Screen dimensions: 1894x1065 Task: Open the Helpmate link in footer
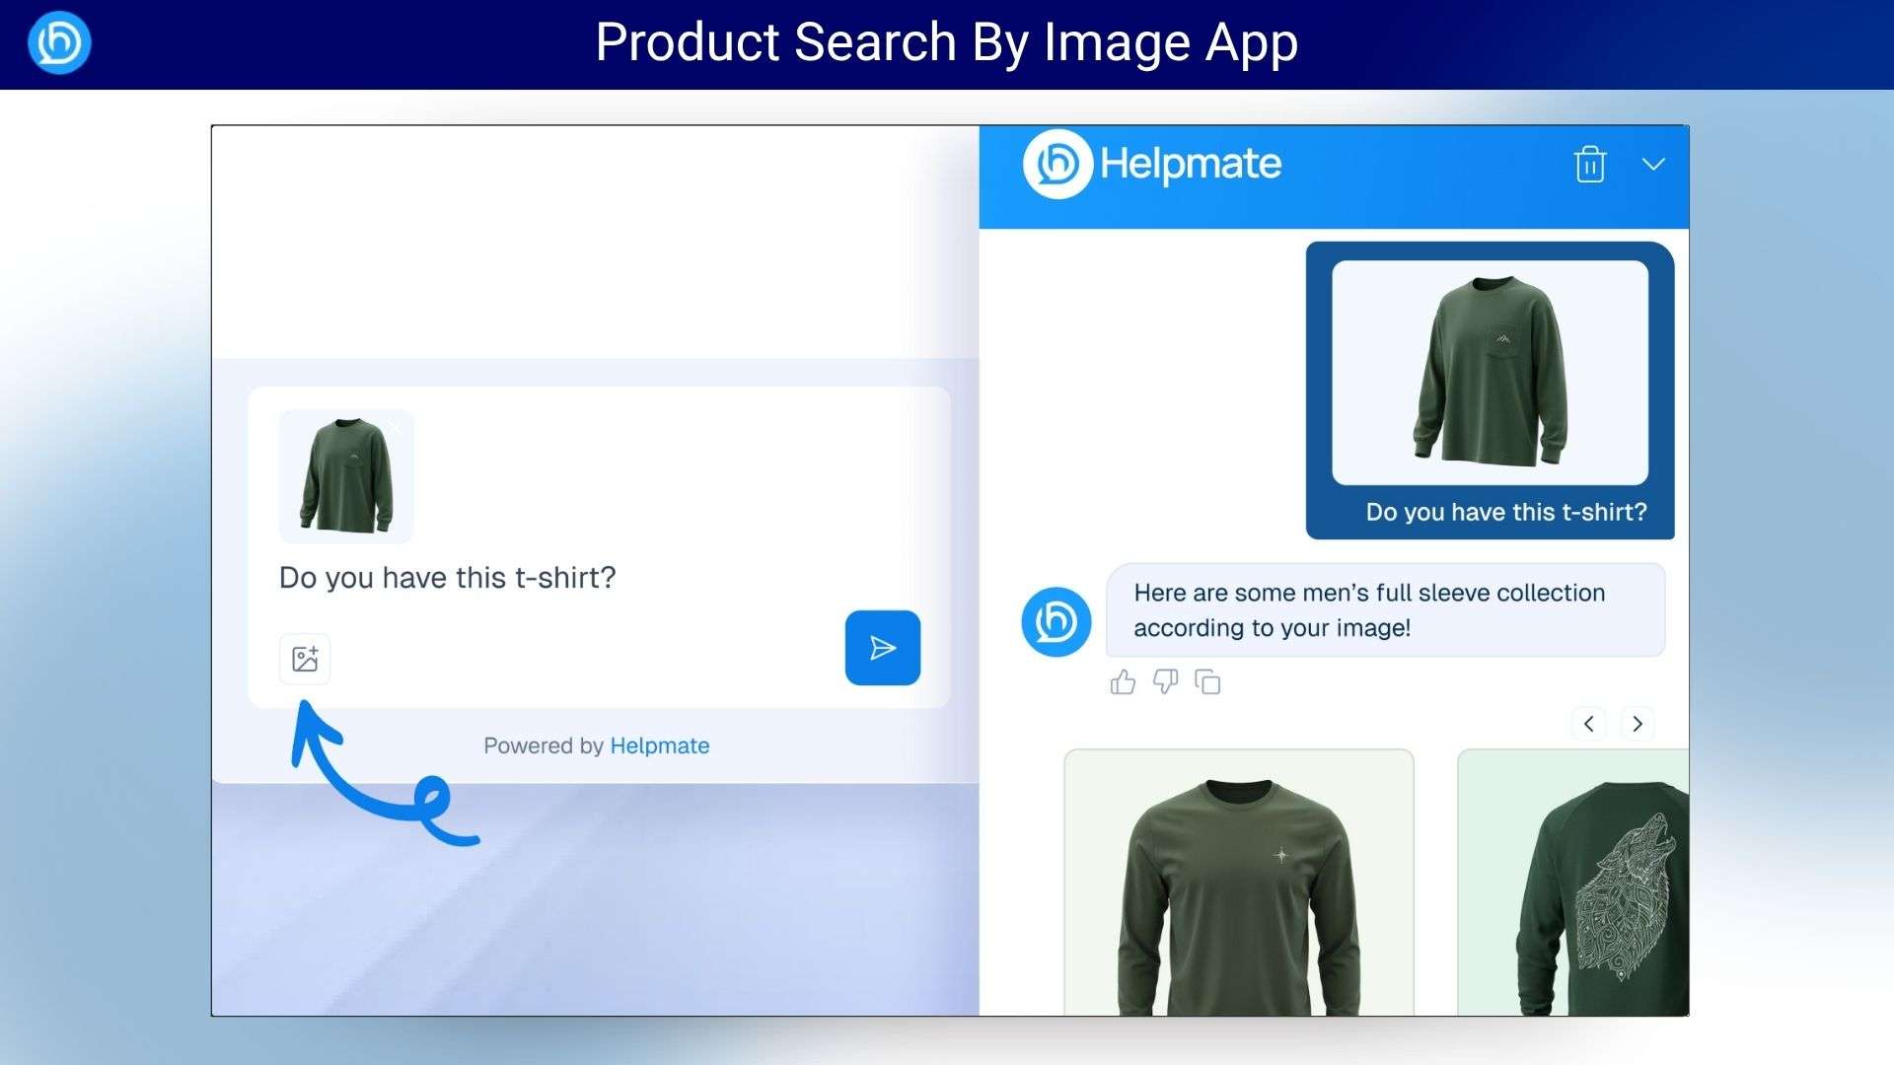click(x=659, y=745)
